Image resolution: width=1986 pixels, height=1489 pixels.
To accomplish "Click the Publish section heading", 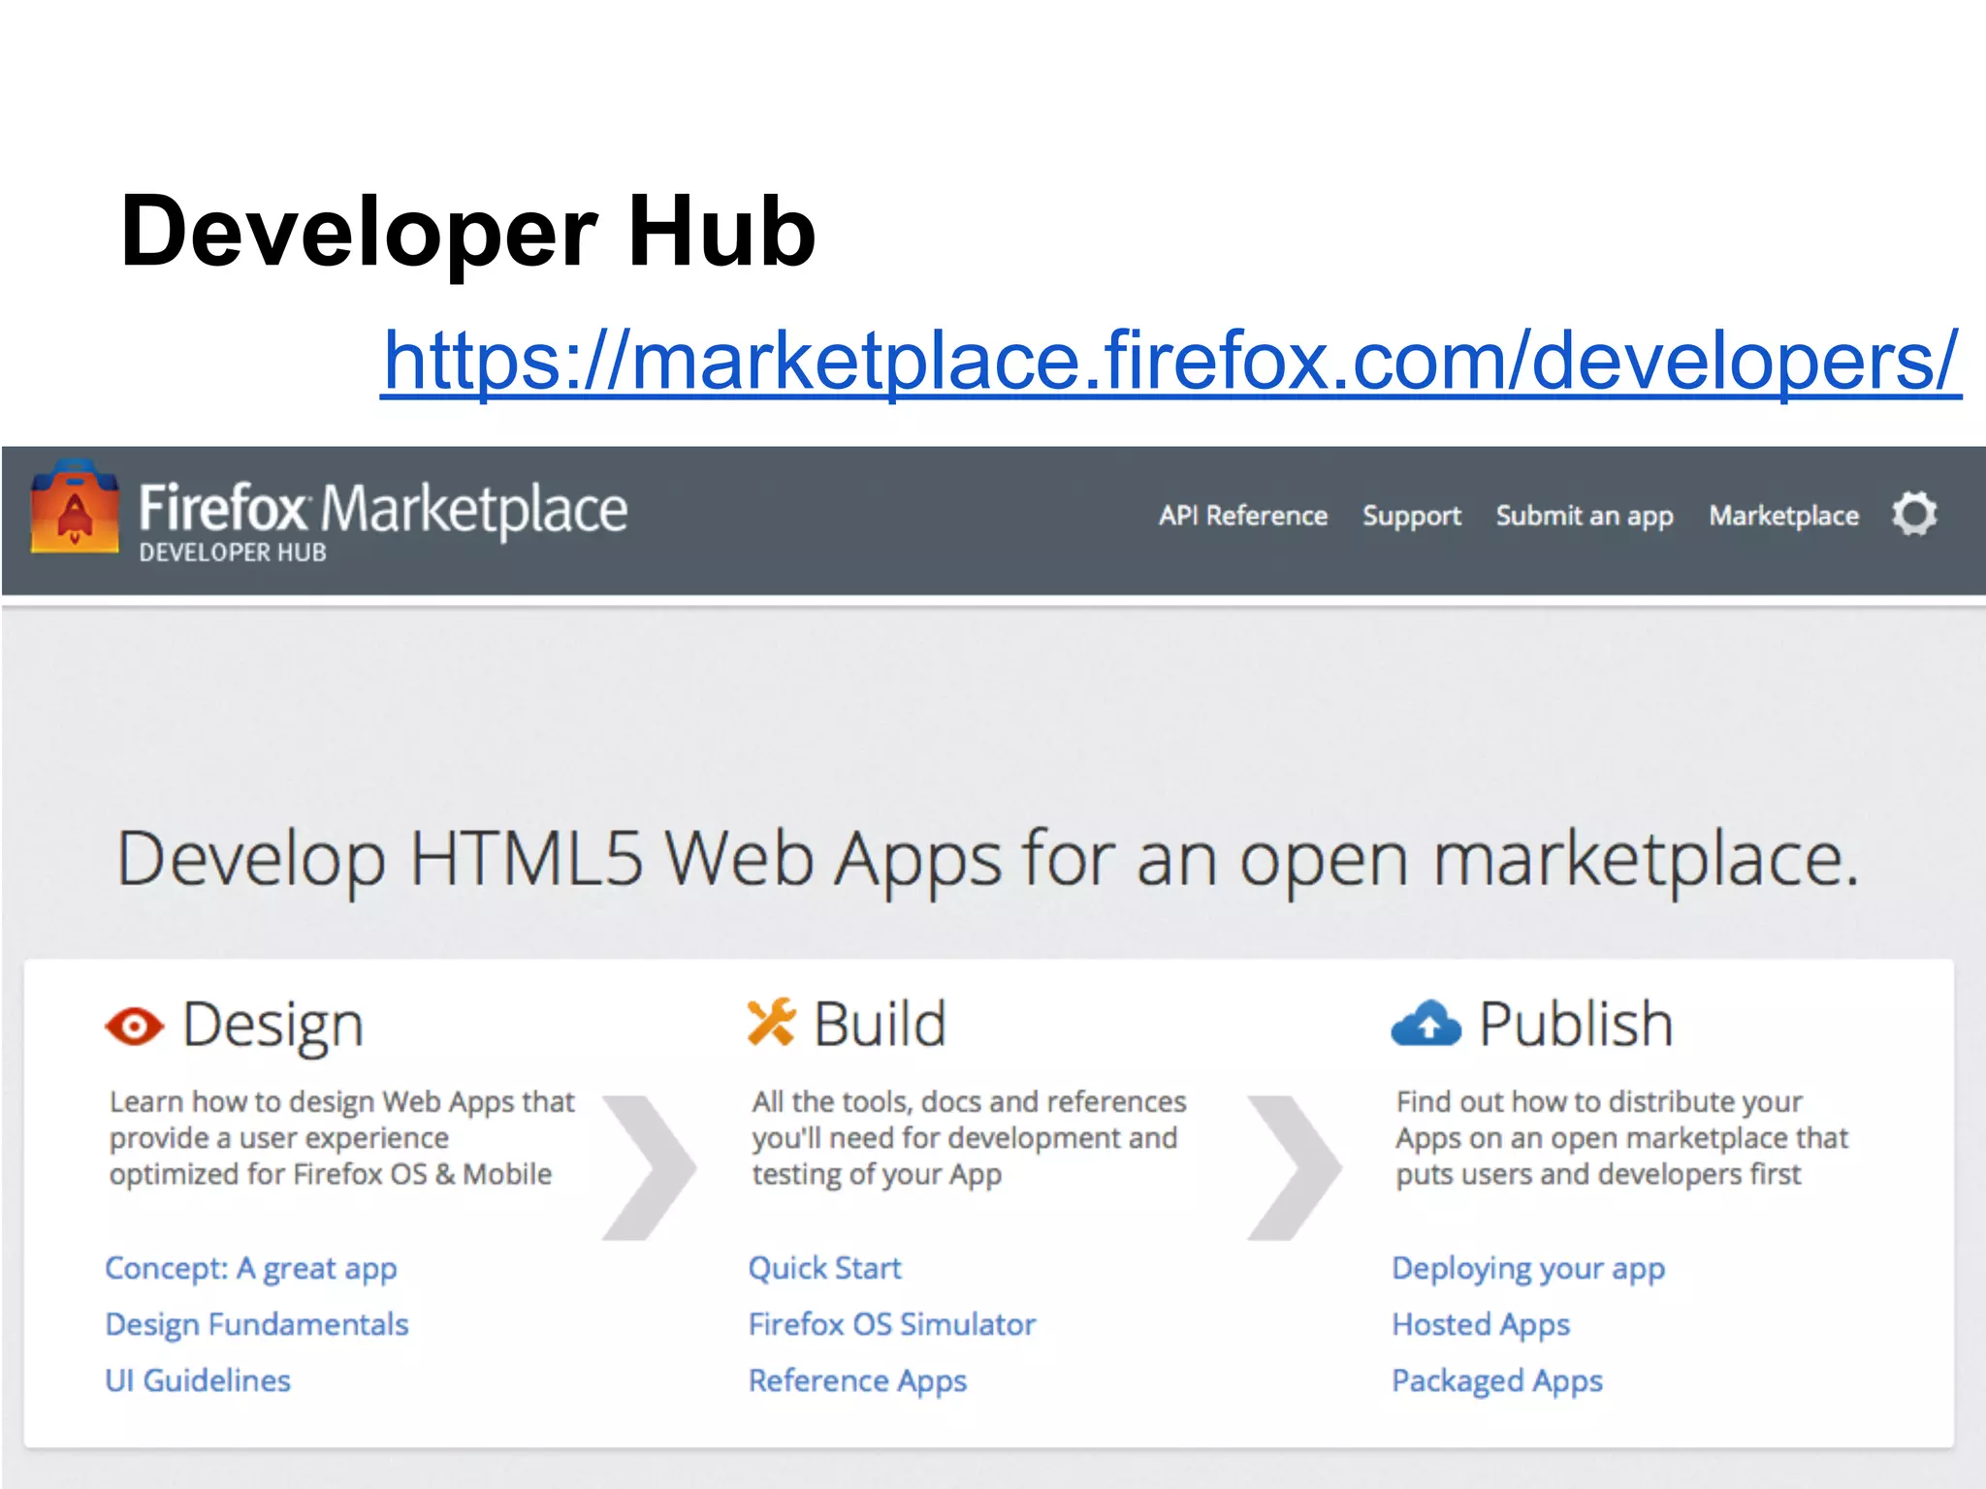I will click(x=1577, y=1024).
